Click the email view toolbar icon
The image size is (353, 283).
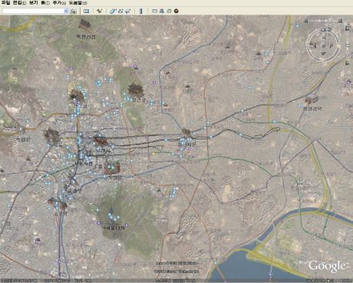click(154, 11)
